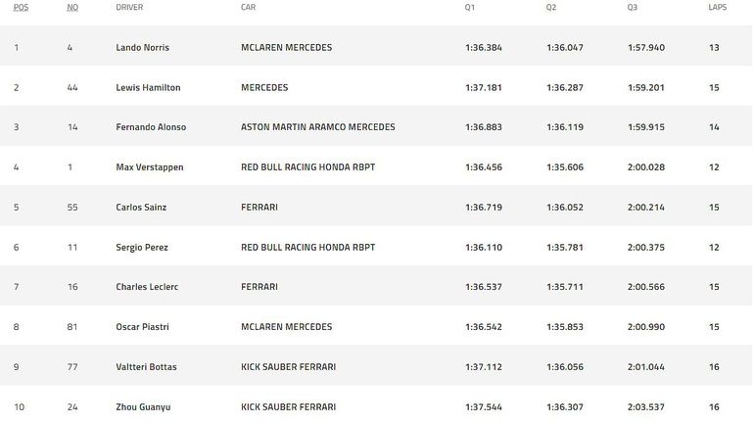Click Max Verstappen's name
Viewport: 754px width, 424px height.
point(150,167)
